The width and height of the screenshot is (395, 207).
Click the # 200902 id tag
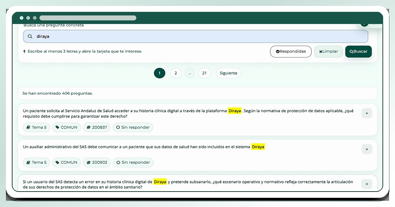[97, 162]
